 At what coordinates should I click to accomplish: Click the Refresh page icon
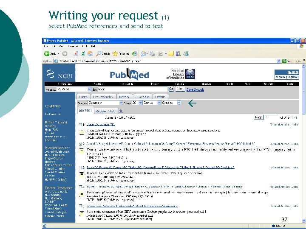83,53
